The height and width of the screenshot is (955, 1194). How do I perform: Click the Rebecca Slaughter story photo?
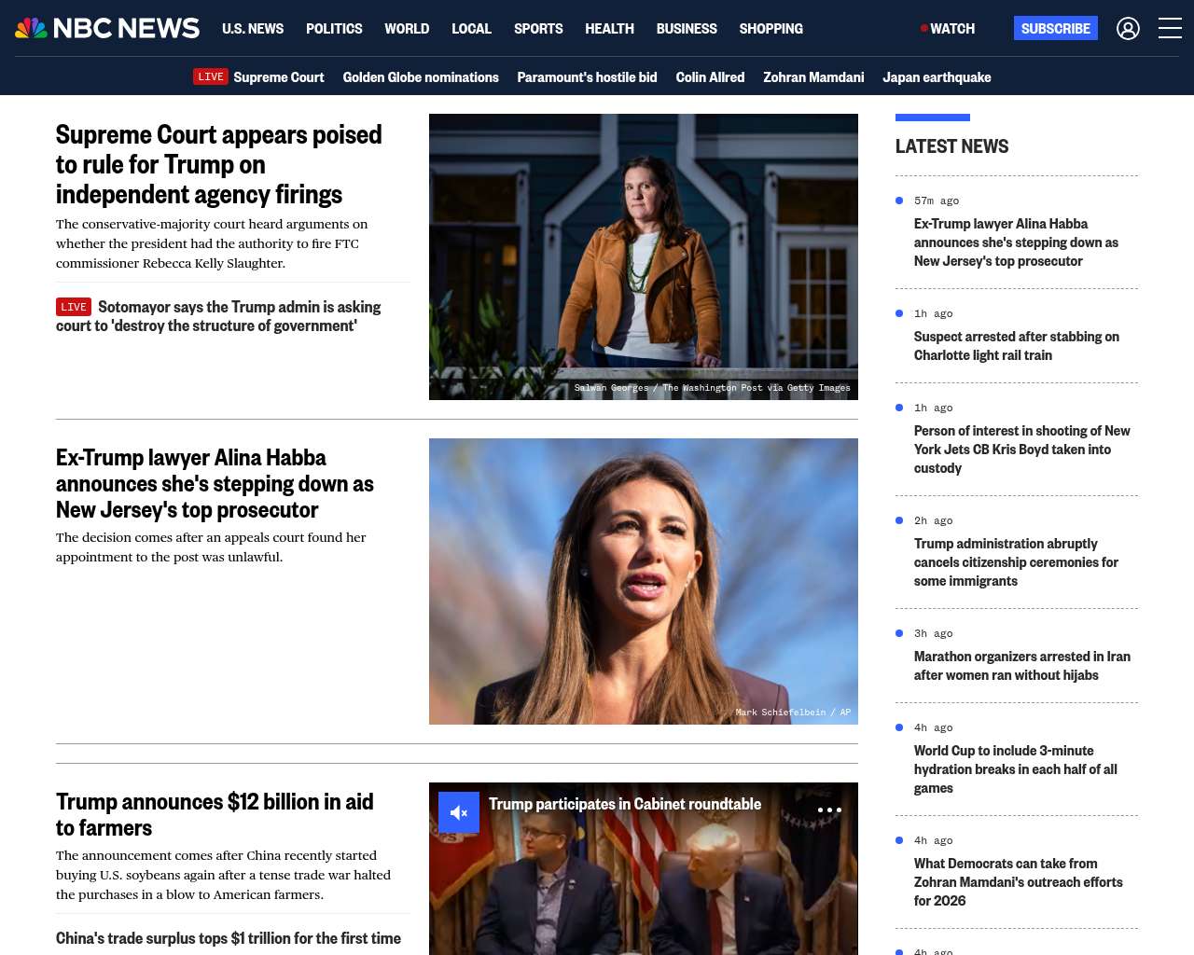tap(644, 256)
